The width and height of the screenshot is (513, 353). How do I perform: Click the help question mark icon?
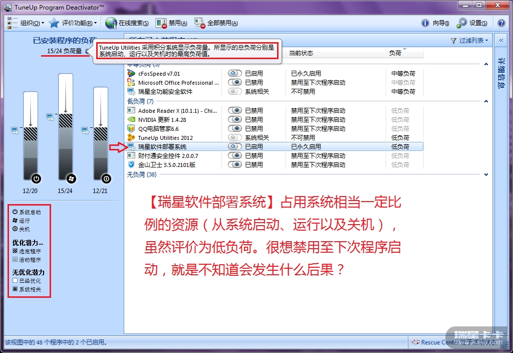(501, 23)
